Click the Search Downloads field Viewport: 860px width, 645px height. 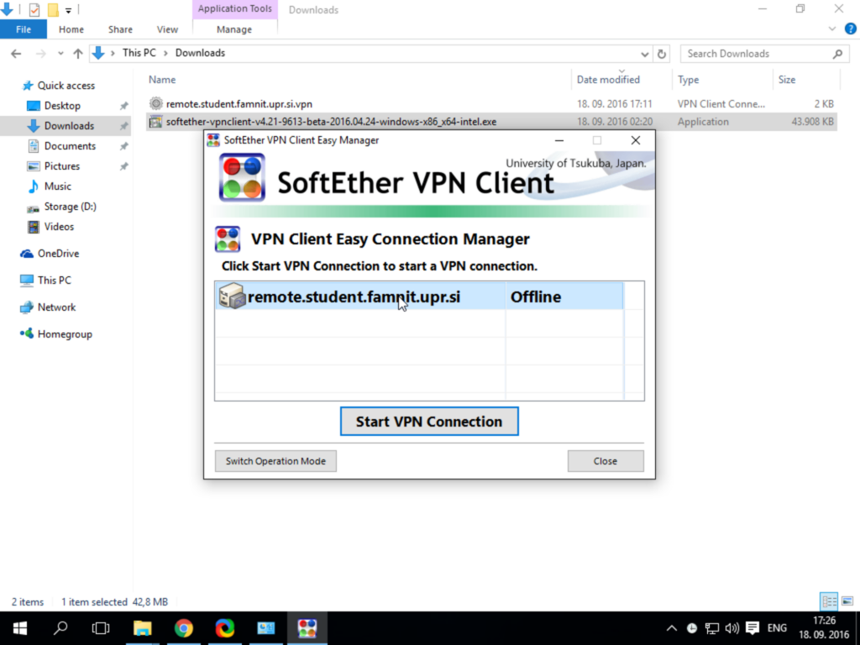click(764, 54)
